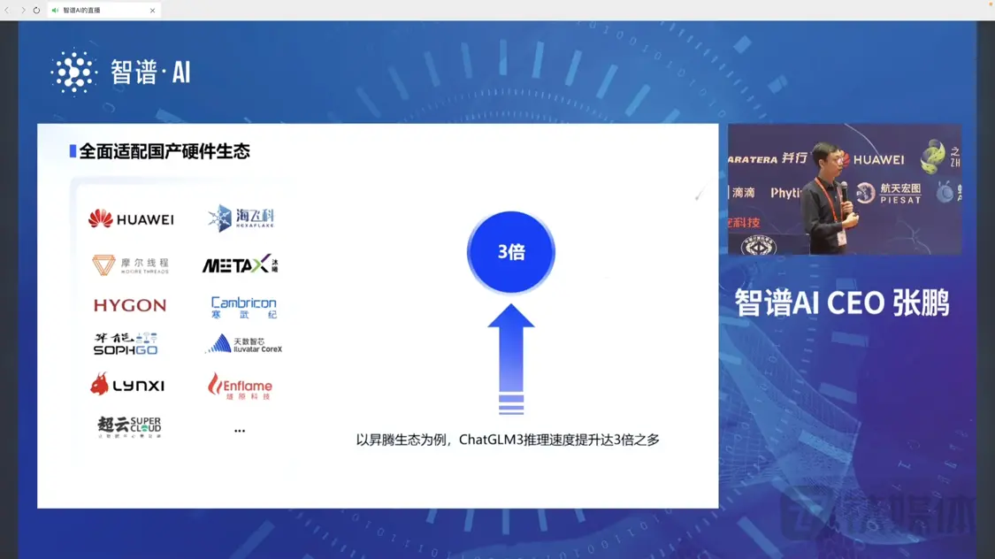
Task: Click the 天数智芯 Iluvatar CoreX logo
Action: point(244,344)
